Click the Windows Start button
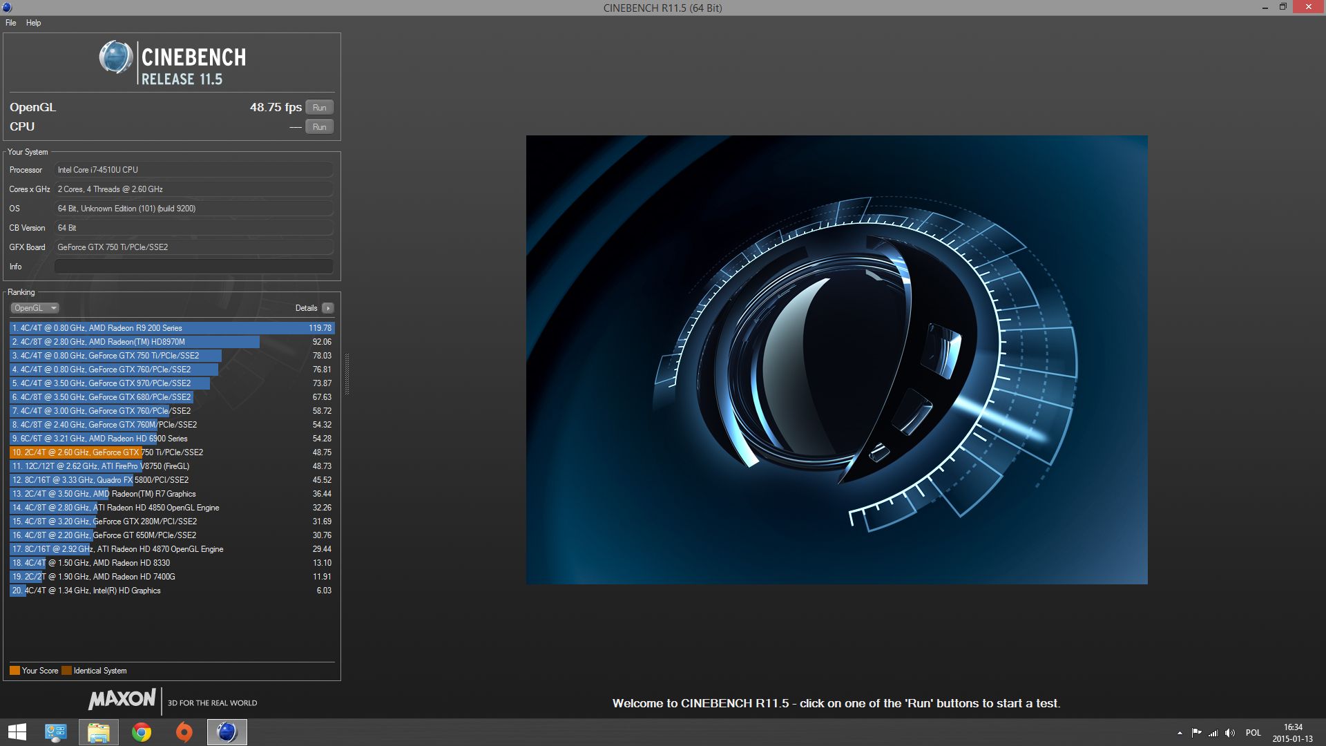Screen dimensions: 1326x746 tap(17, 732)
